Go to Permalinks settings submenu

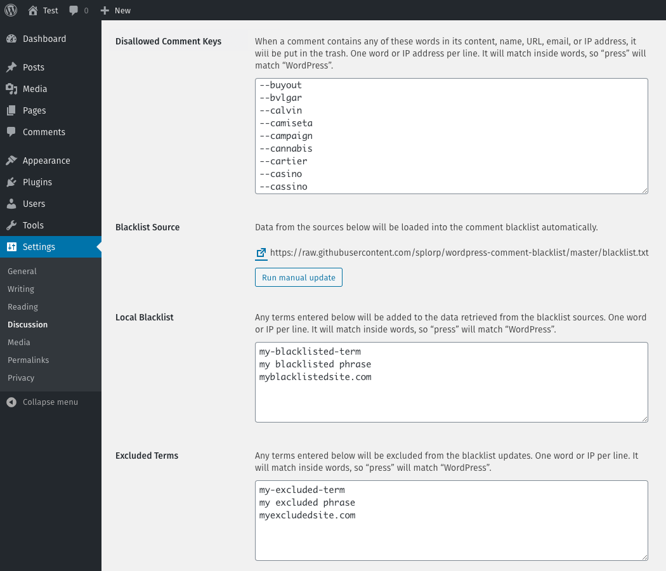(x=29, y=360)
